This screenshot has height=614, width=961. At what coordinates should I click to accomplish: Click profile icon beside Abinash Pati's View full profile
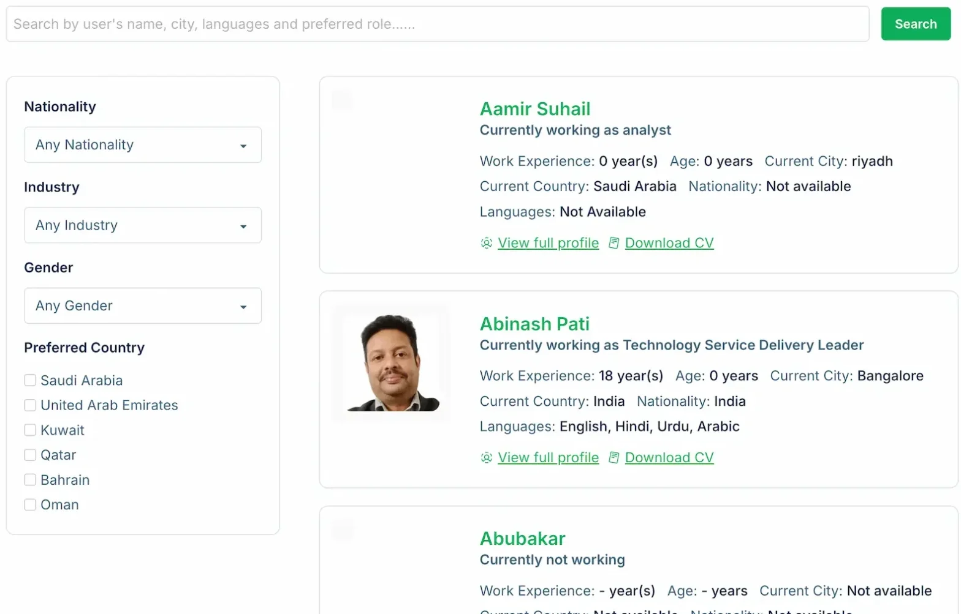(486, 458)
